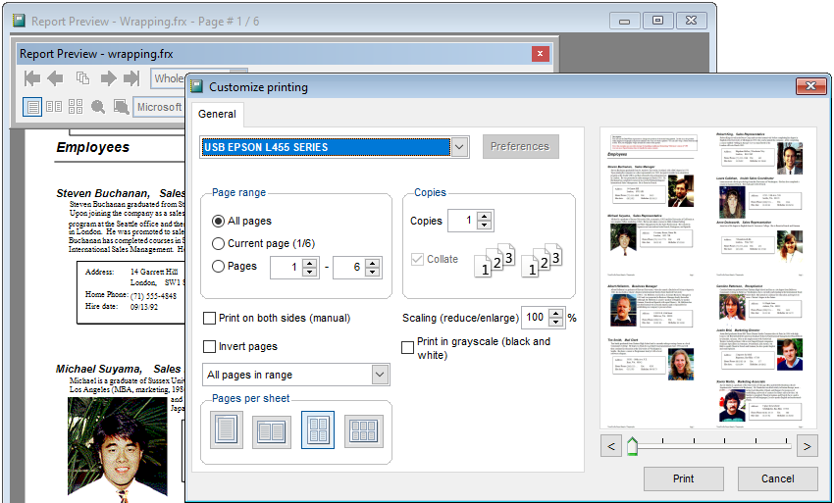Select single page per sheet layout
Viewport: 834px width, 503px height.
tap(227, 430)
